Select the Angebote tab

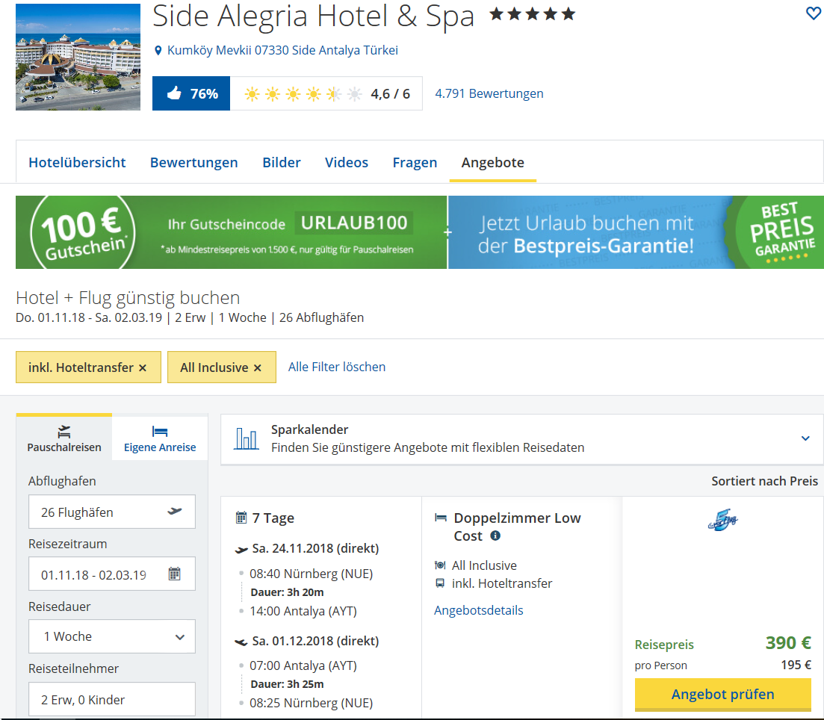click(x=493, y=162)
